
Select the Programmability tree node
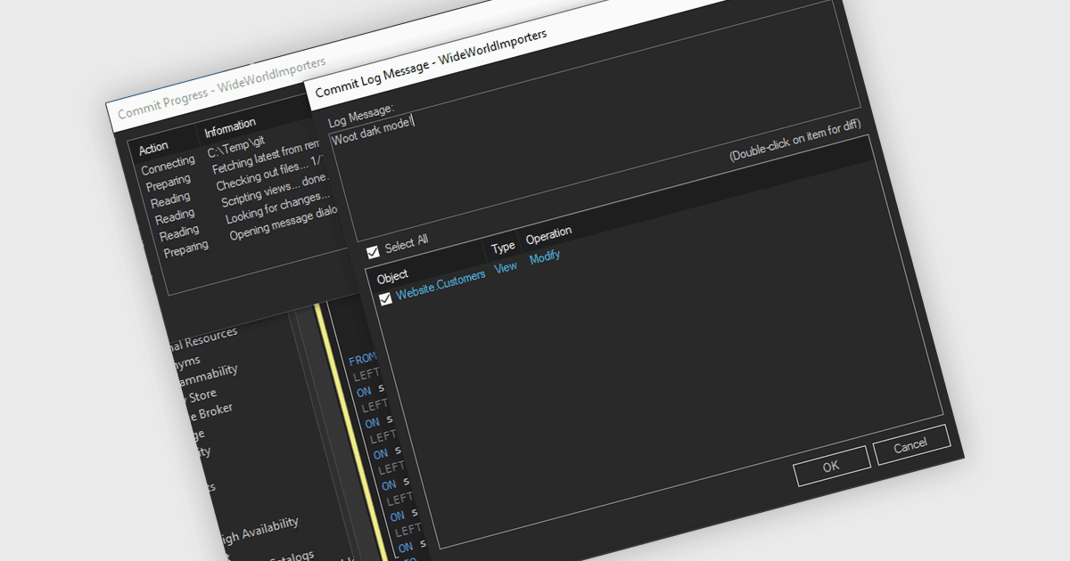(x=207, y=374)
